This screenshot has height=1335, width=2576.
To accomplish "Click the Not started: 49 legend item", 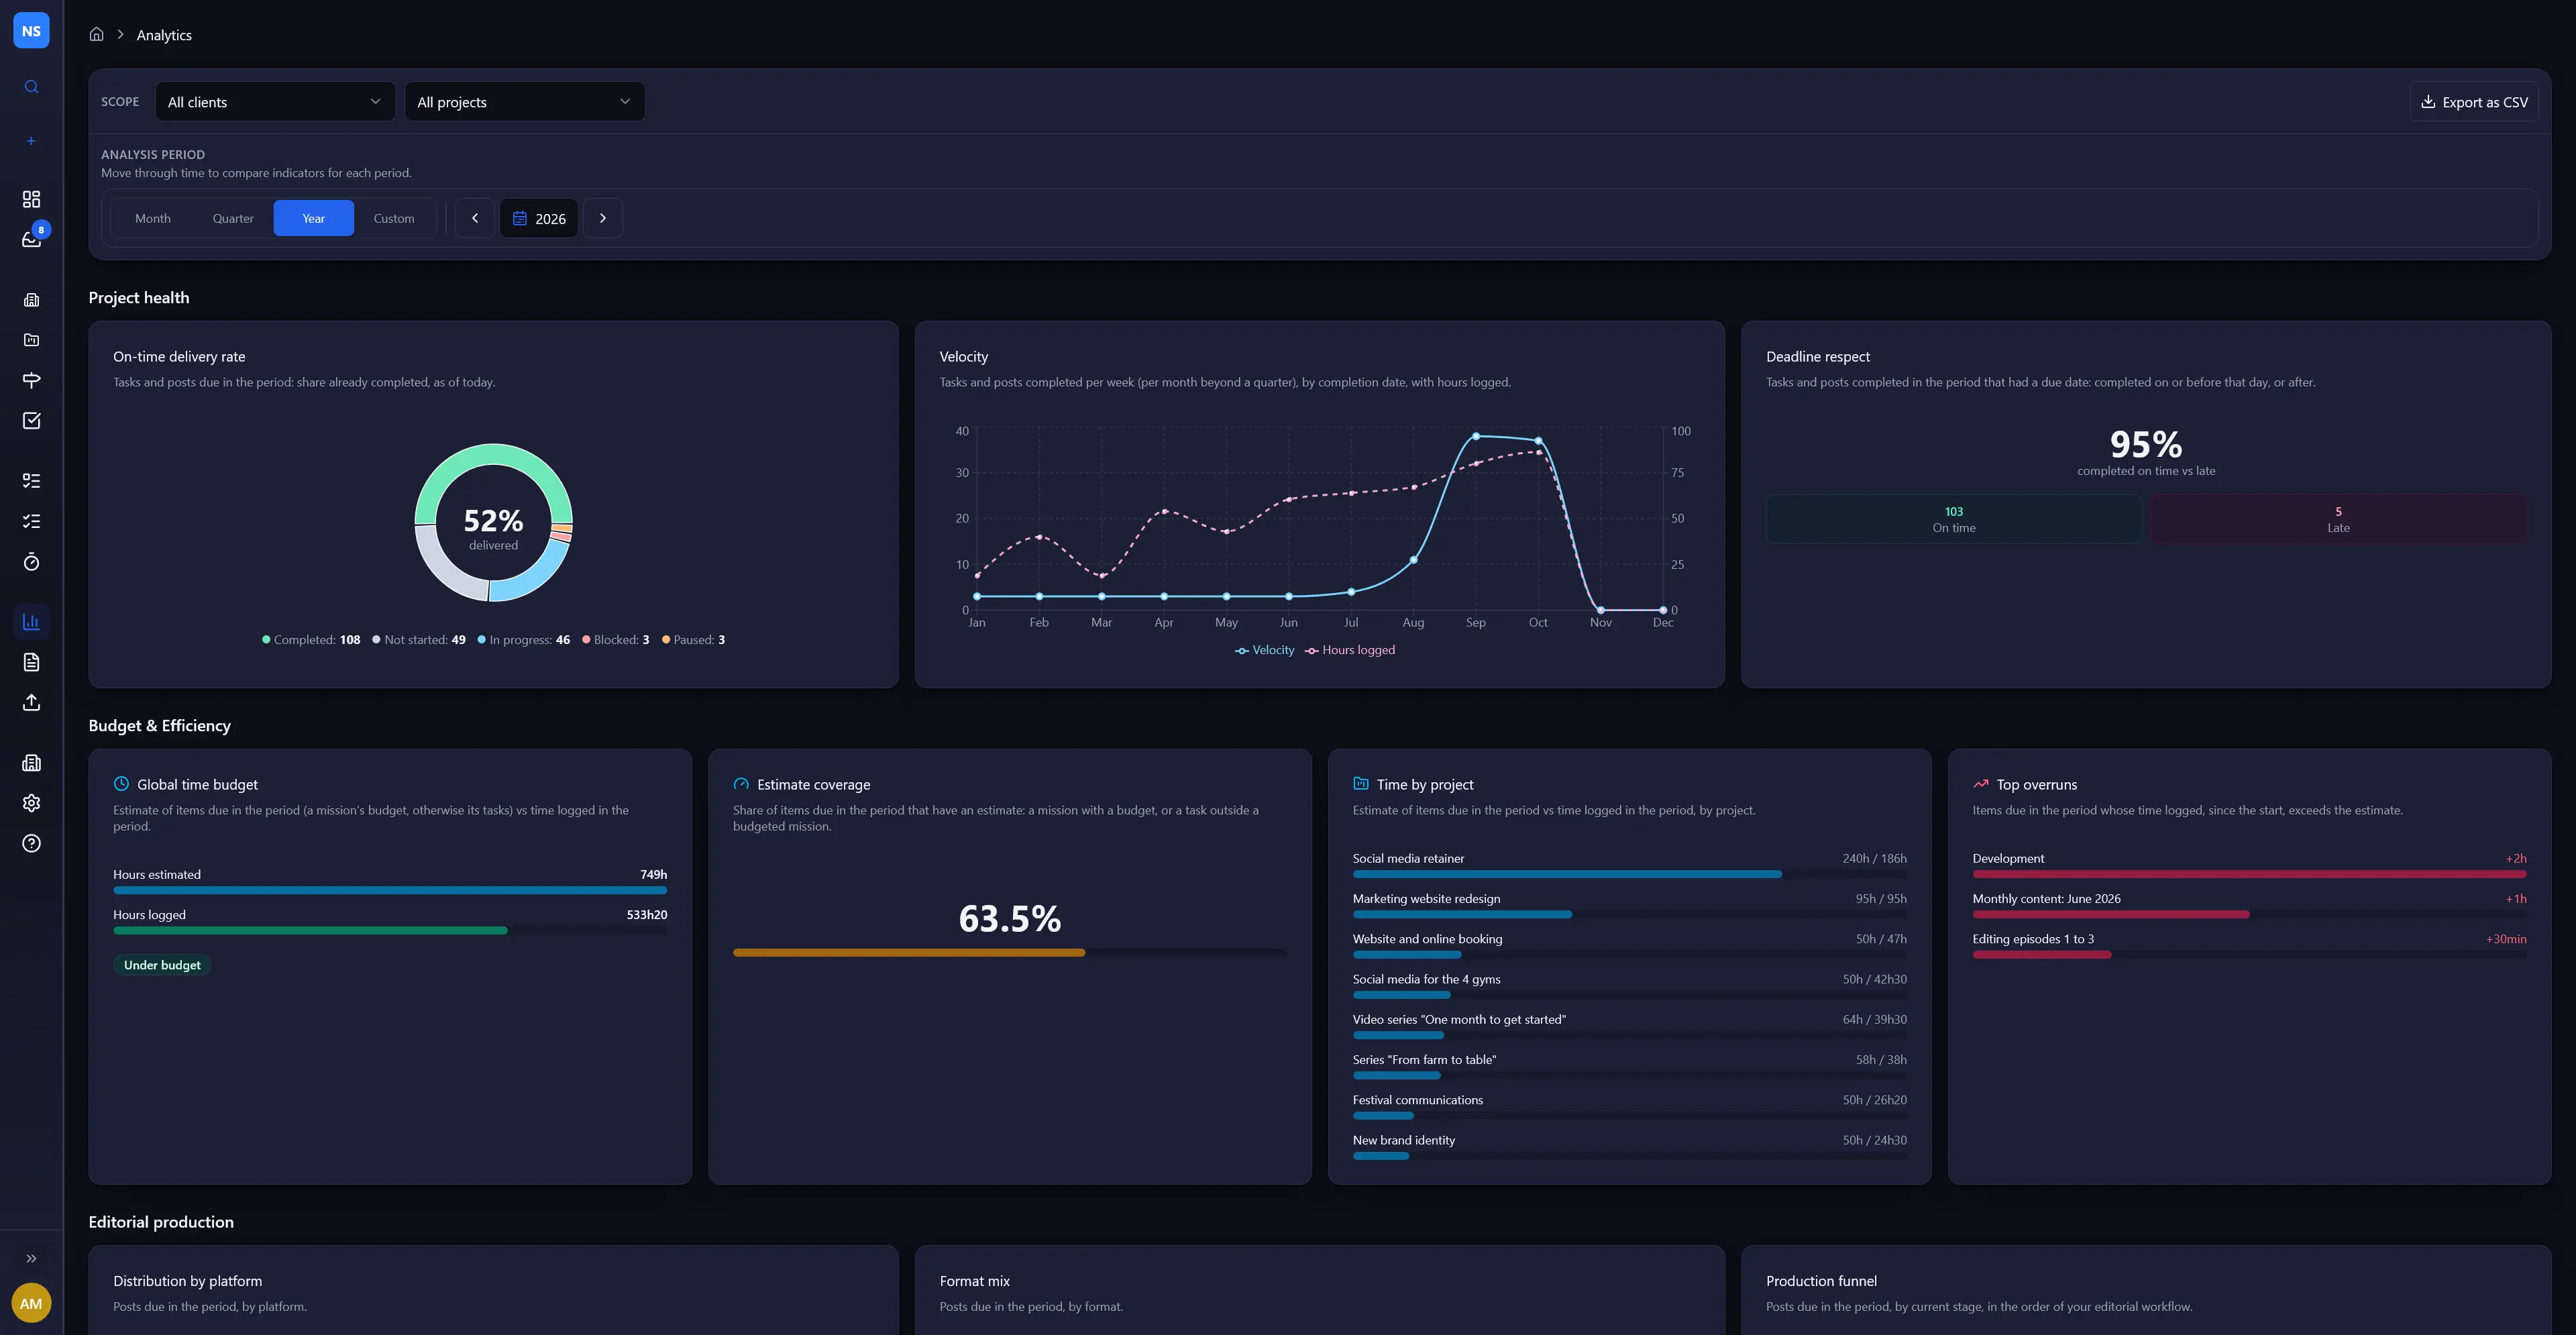I will [x=419, y=640].
